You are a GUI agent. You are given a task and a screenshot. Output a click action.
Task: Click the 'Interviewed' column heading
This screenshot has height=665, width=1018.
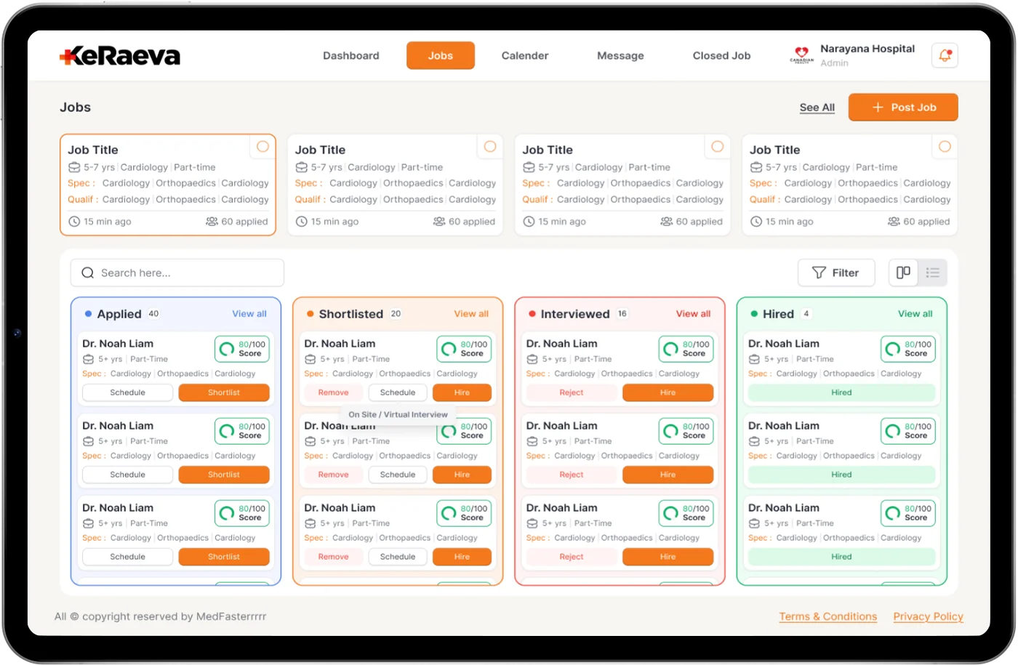tap(575, 314)
